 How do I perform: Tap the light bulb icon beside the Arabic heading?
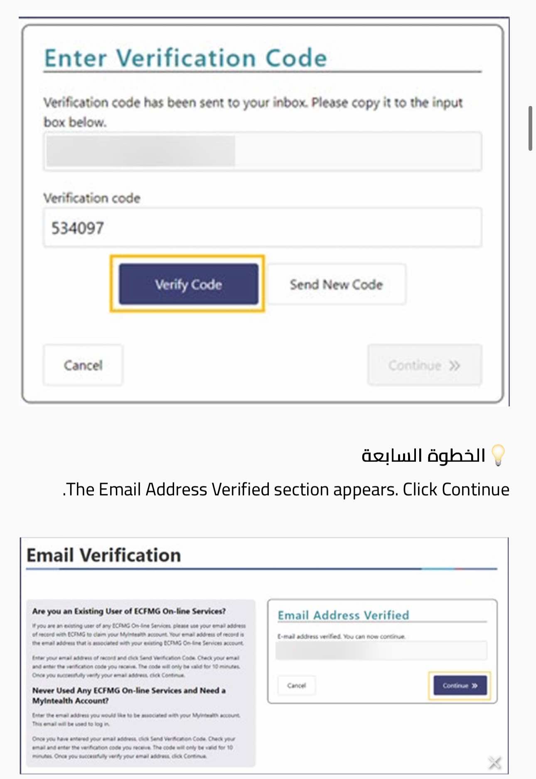[498, 455]
